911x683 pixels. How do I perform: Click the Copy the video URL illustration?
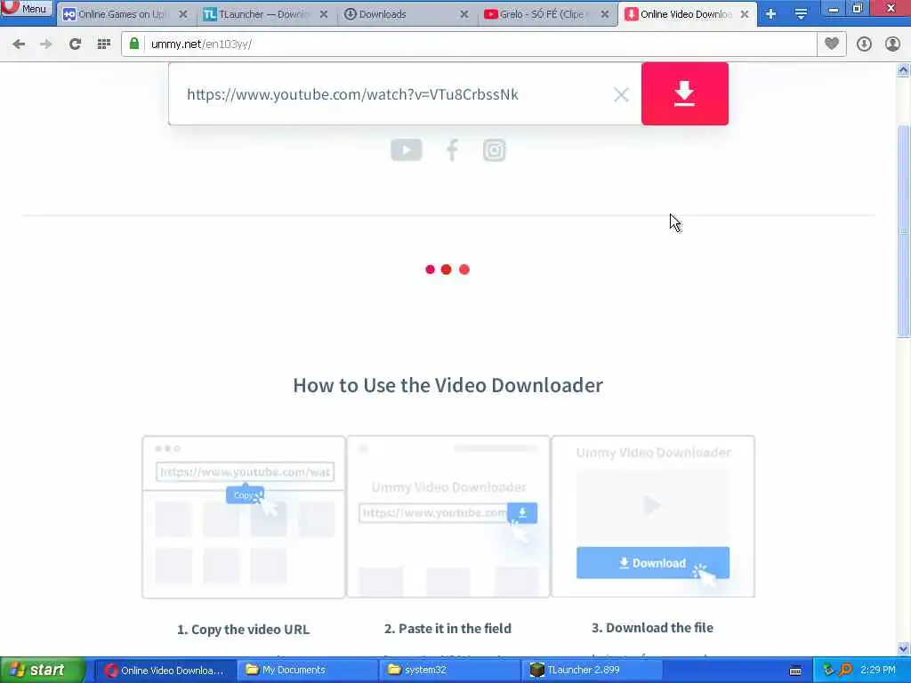pos(244,517)
